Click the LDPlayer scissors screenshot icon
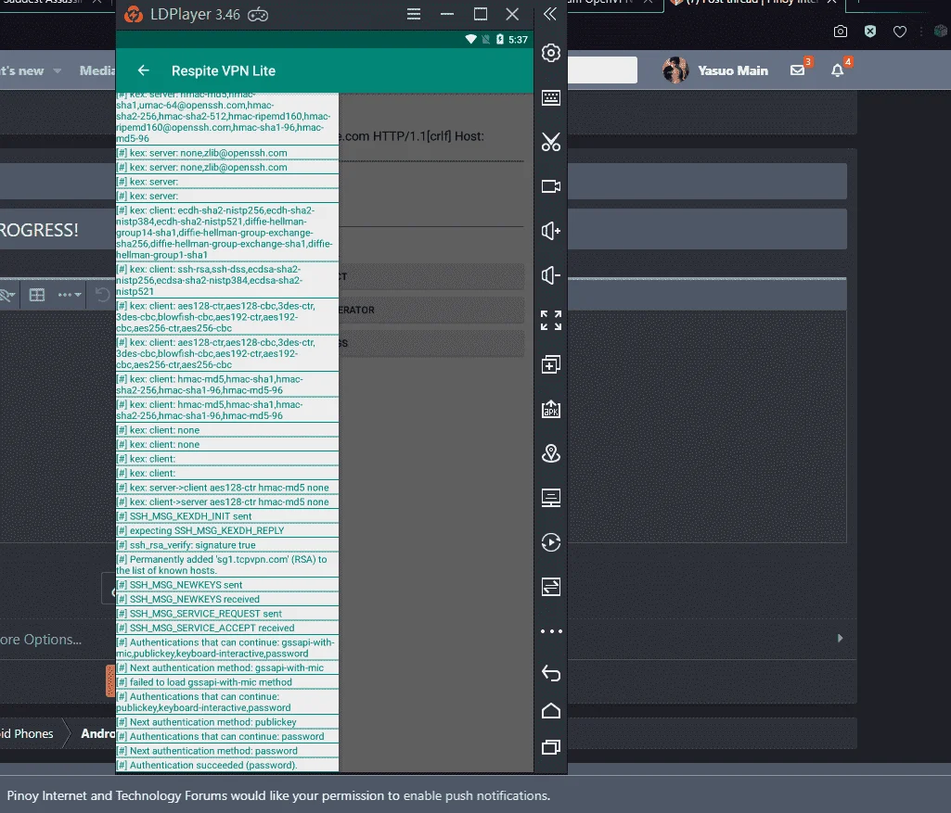The image size is (951, 813). coord(551,142)
